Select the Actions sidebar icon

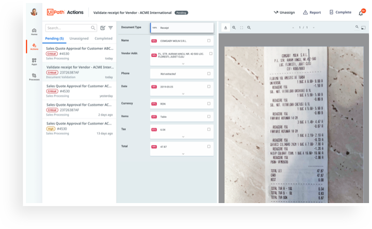pyautogui.click(x=34, y=46)
